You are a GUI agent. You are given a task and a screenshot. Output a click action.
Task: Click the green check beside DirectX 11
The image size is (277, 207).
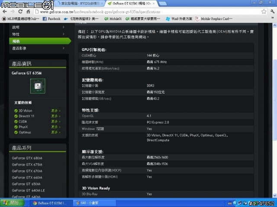tap(16, 116)
